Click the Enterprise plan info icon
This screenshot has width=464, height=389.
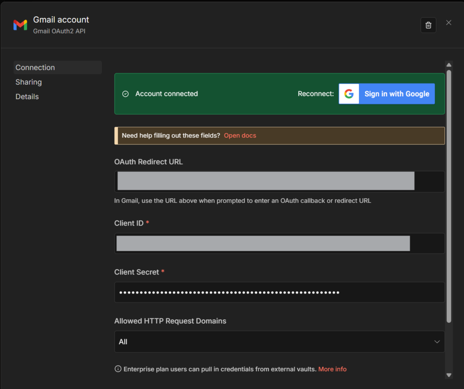pos(118,369)
